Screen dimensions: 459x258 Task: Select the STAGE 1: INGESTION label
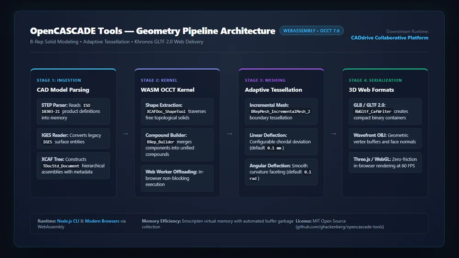59,80
